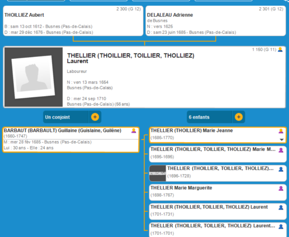Select spouse BARBAUT Guillaine's card
289x237 pixels.
(70, 140)
